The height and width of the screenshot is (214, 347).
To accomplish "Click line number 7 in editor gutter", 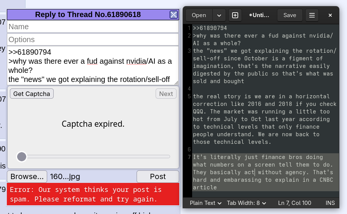I will point(189,157).
